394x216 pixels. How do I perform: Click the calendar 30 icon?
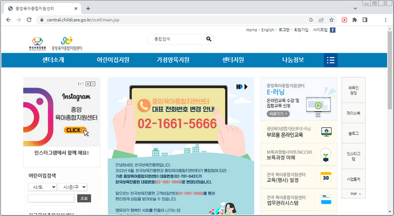click(x=326, y=177)
